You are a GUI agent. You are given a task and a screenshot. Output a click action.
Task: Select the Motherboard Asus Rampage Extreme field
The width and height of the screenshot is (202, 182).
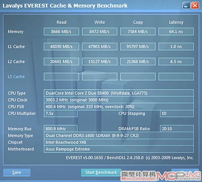point(119,149)
